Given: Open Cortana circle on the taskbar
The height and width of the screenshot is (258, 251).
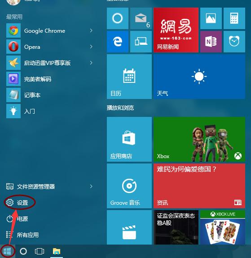Looking at the screenshot, I should (x=23, y=251).
